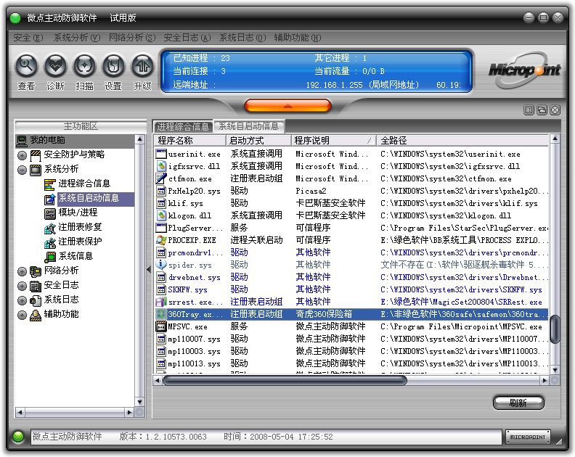Click the MICROPOINT status bar badge
575x457 pixels.
(528, 437)
